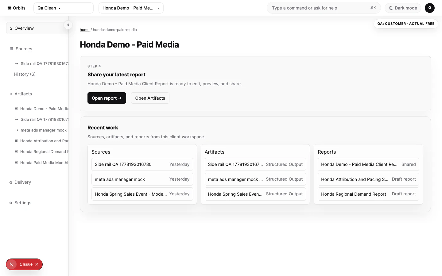Viewport: 442px width, 276px height.
Task: Open Honda Regional Demand sidebar item
Action: point(41,151)
